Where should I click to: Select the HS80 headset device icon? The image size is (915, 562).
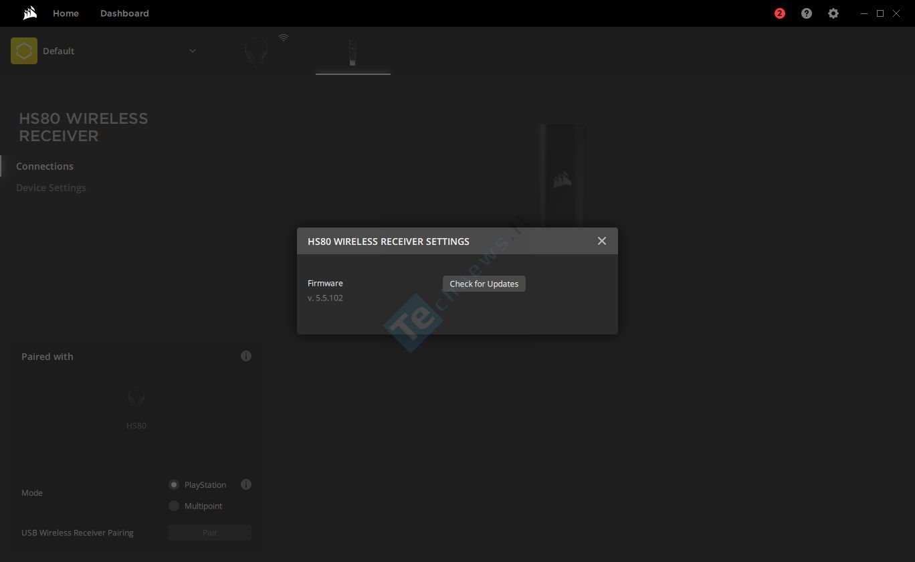(256, 52)
